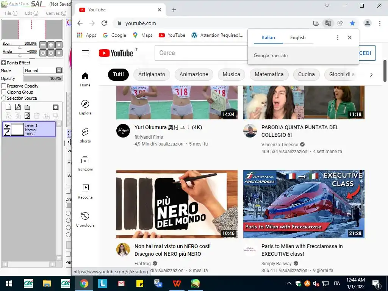The height and width of the screenshot is (291, 388).
Task: Select the Matematica filter chip
Action: point(269,75)
